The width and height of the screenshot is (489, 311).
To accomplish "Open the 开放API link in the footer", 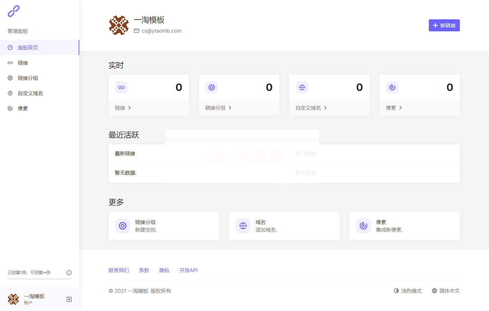I will (188, 270).
